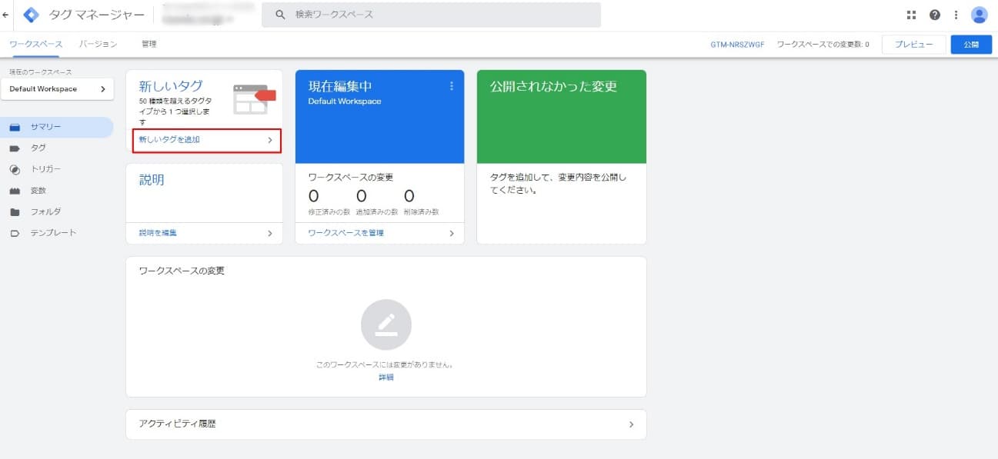Open the three-dot menu in header
The image size is (998, 459).
(x=956, y=15)
